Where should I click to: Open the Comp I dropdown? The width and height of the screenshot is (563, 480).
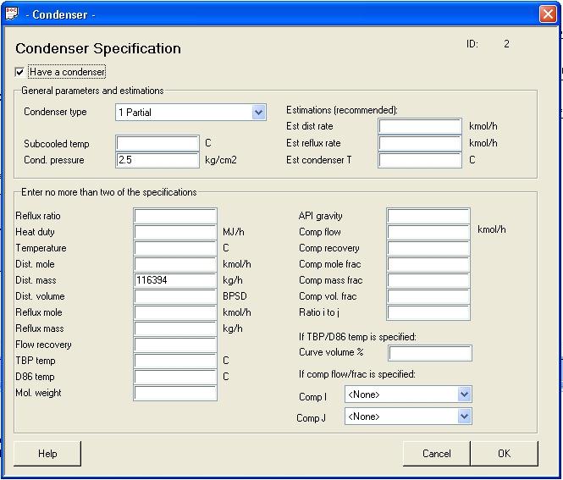[x=464, y=394]
